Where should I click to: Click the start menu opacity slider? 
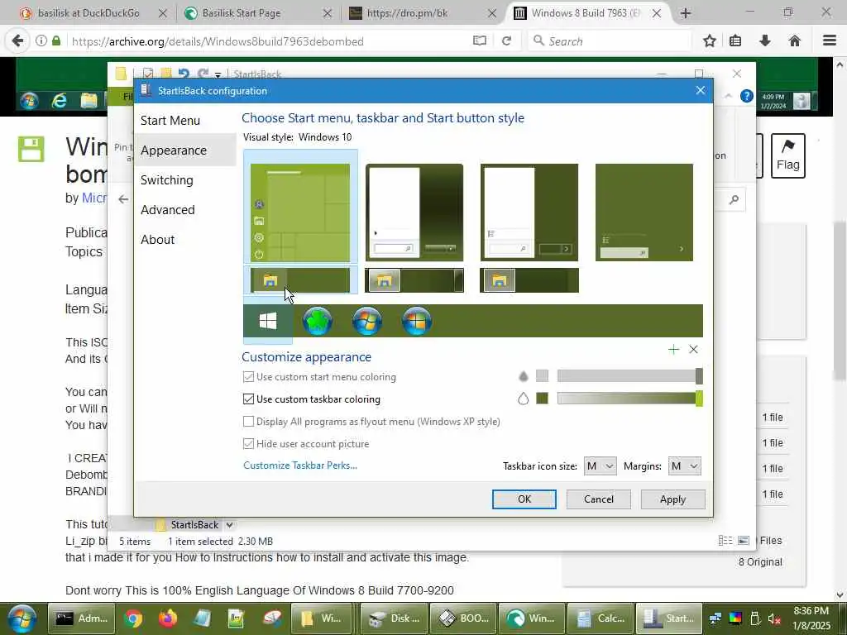coord(629,376)
